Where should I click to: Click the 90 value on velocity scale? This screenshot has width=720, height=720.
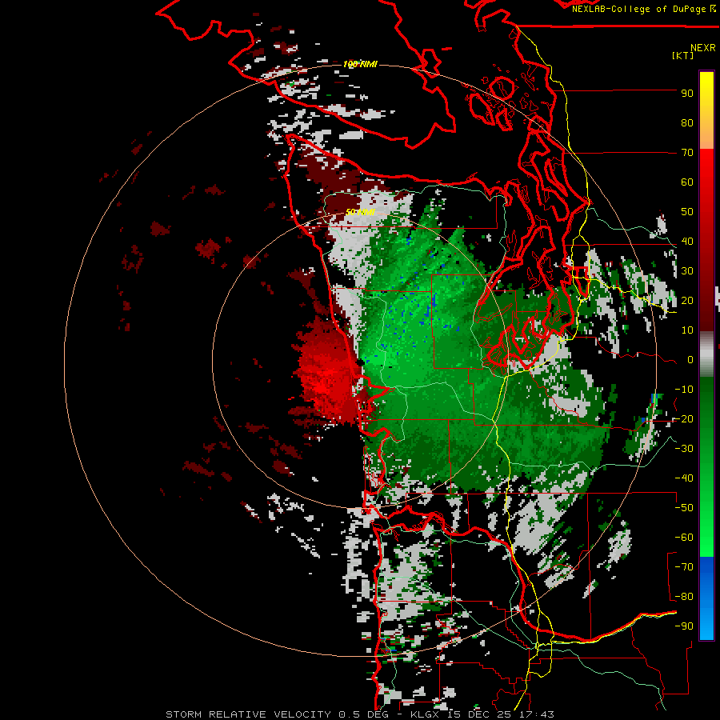pos(687,94)
